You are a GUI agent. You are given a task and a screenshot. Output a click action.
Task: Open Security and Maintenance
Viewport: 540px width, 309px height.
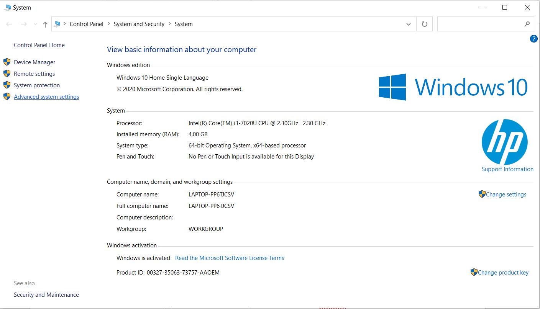[x=46, y=295]
